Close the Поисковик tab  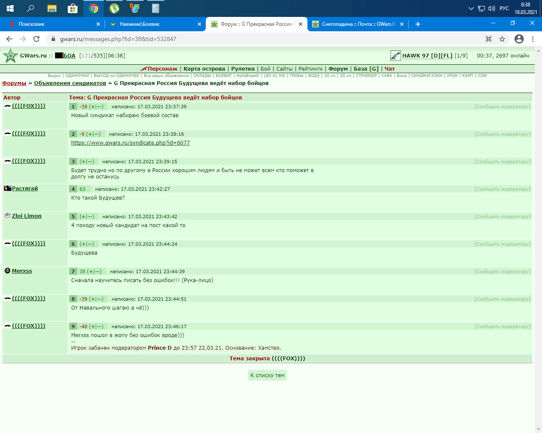click(x=98, y=24)
